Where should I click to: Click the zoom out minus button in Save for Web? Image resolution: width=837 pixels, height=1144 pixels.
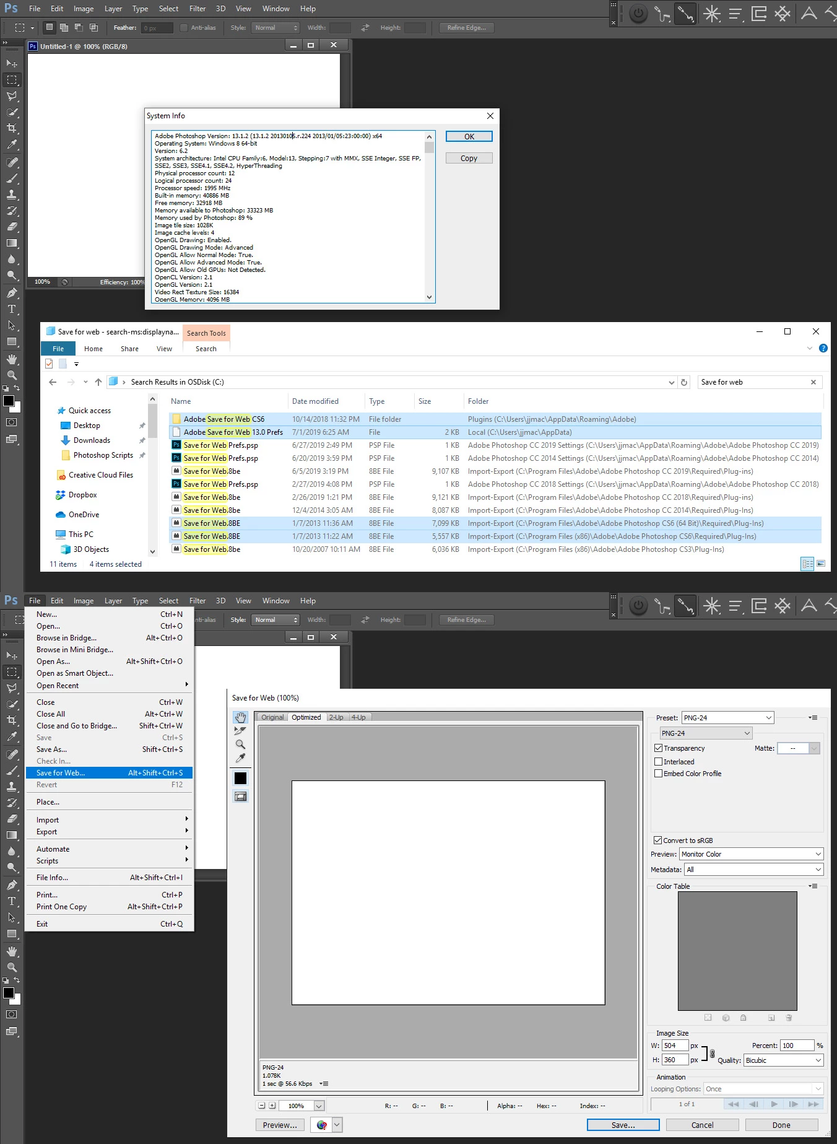[x=262, y=1106]
